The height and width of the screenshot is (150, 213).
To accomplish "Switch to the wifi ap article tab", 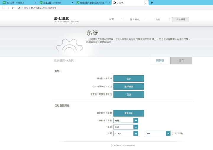I will point(93,3).
